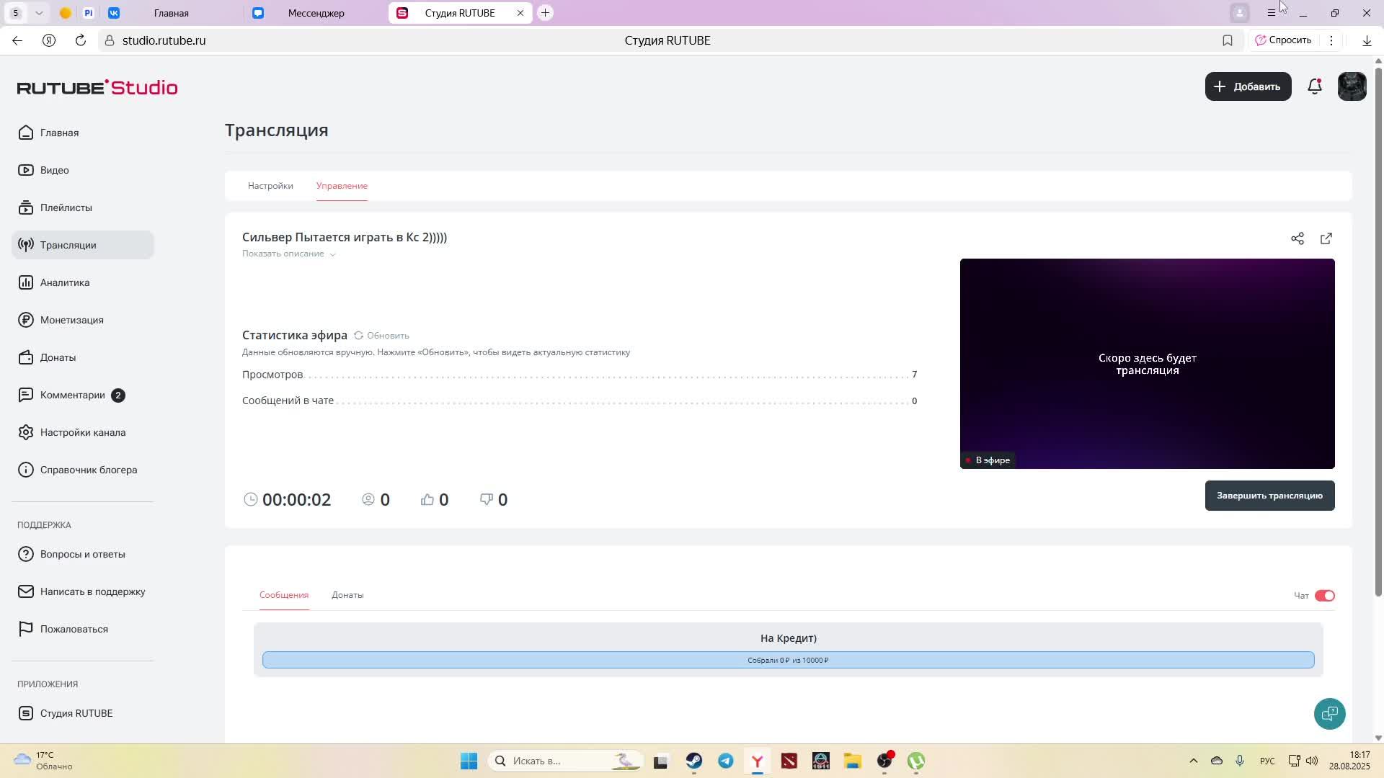Switch to the Настройки tab
1384x778 pixels.
point(270,185)
